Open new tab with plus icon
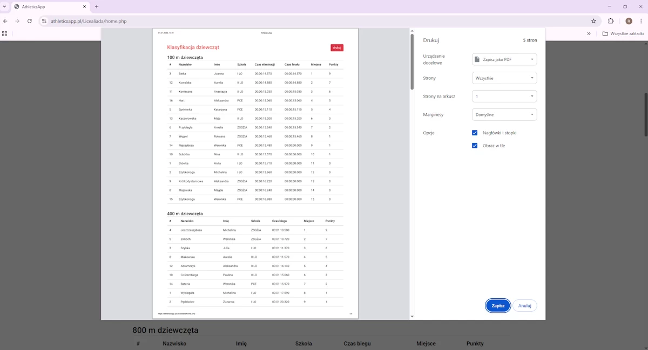The height and width of the screenshot is (350, 648). [97, 6]
